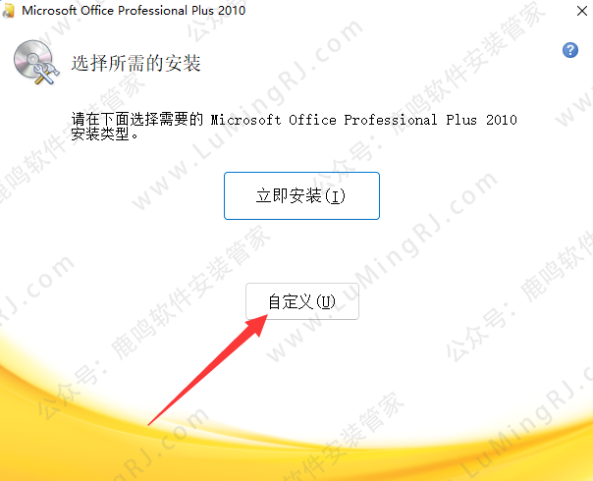Click the heading 选择所需的安装

click(x=135, y=63)
